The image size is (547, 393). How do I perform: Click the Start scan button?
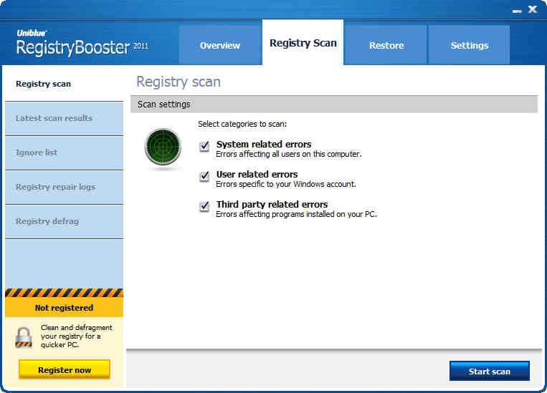point(490,371)
